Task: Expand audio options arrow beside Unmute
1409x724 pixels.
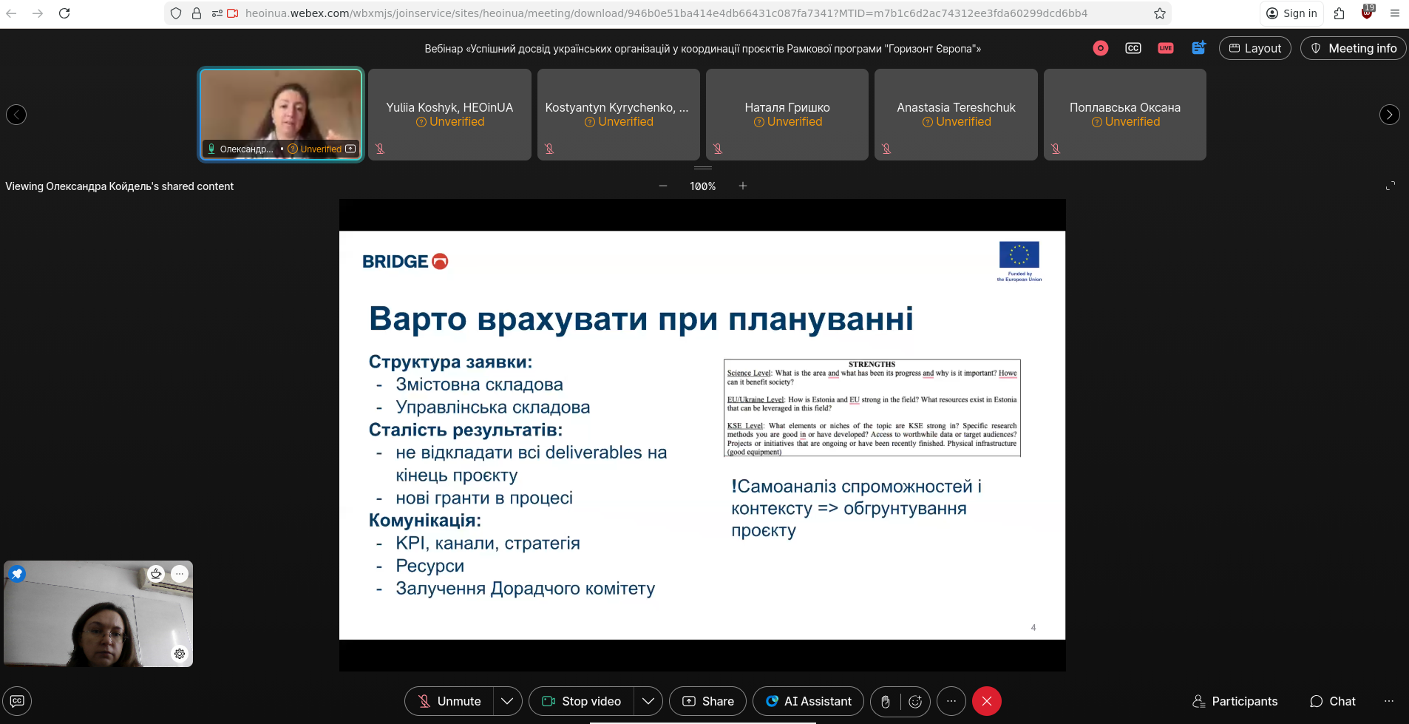Action: [507, 701]
